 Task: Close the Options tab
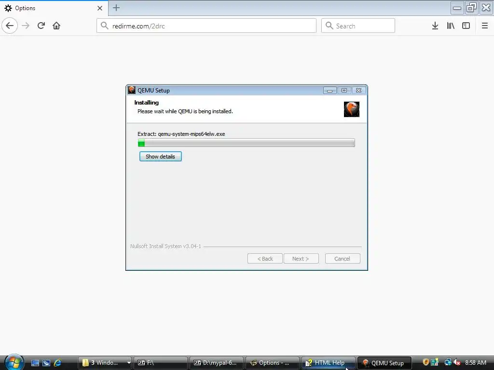tap(100, 8)
